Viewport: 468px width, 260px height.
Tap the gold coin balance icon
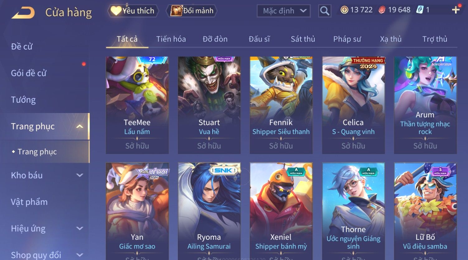pos(344,10)
